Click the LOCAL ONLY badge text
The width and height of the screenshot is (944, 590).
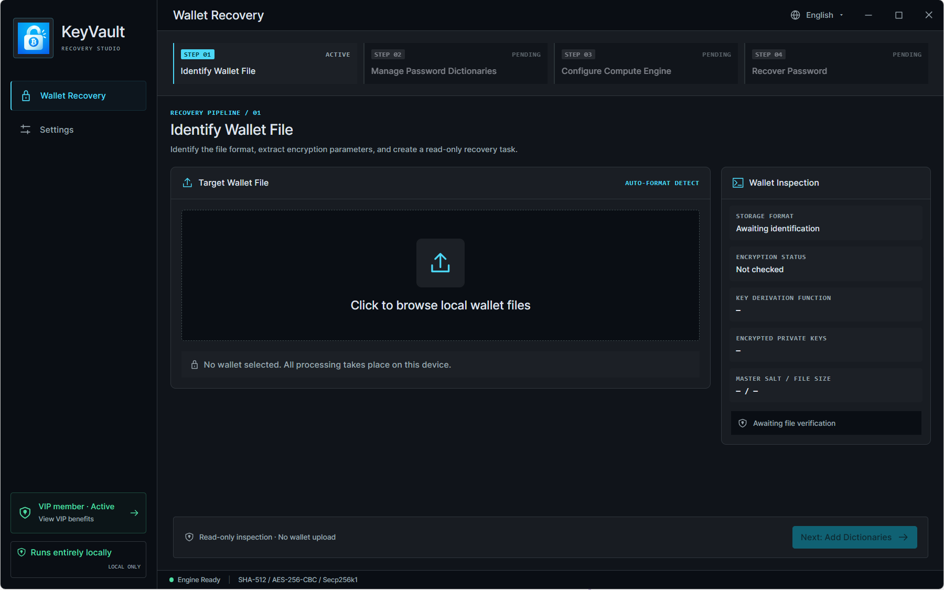(124, 567)
